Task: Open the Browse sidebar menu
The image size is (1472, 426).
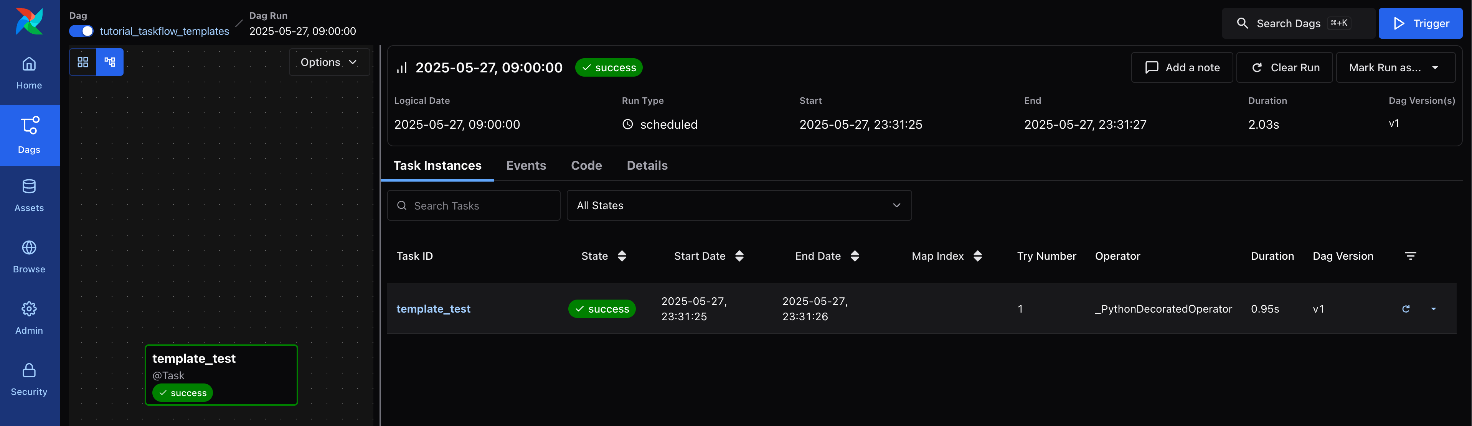Action: tap(29, 257)
